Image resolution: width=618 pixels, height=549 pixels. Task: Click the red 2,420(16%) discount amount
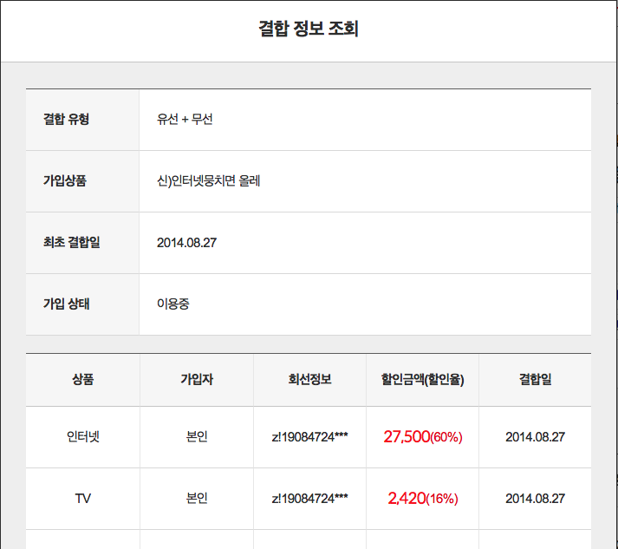[422, 499]
